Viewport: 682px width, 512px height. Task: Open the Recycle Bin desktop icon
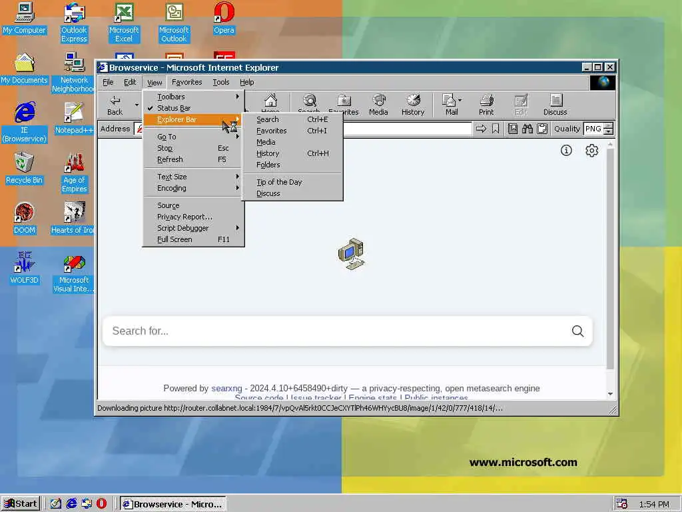click(25, 168)
